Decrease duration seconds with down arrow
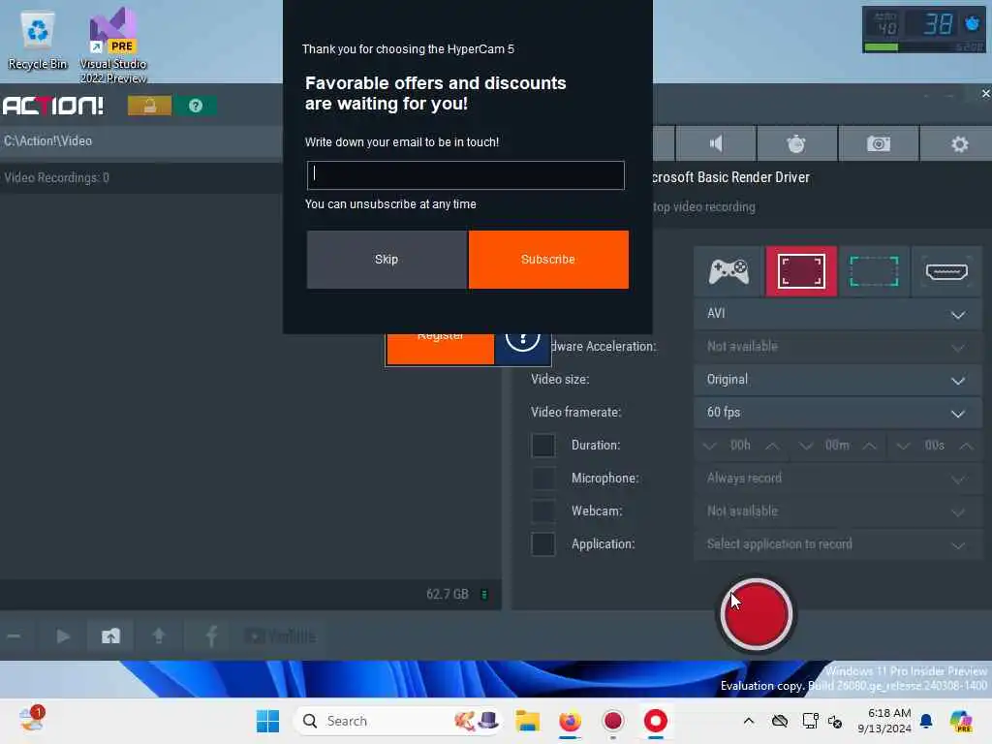Viewport: 992px width, 744px height. (904, 446)
